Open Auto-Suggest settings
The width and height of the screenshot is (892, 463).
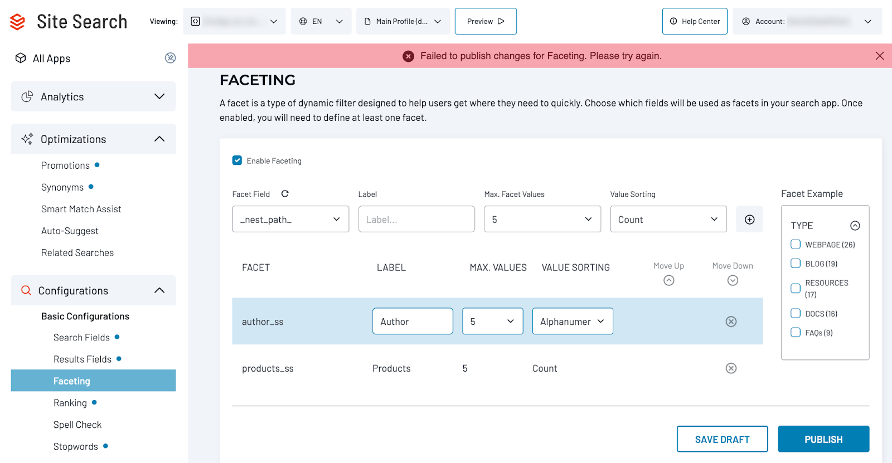tap(70, 231)
